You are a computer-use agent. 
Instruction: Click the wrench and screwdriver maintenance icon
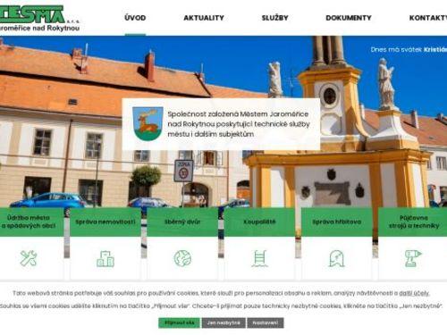[x=29, y=258]
